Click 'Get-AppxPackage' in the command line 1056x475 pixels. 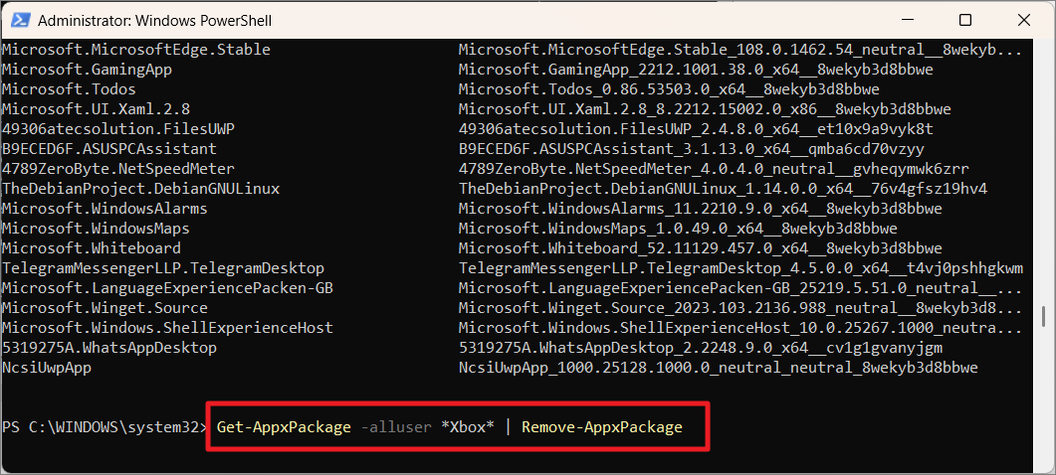284,428
